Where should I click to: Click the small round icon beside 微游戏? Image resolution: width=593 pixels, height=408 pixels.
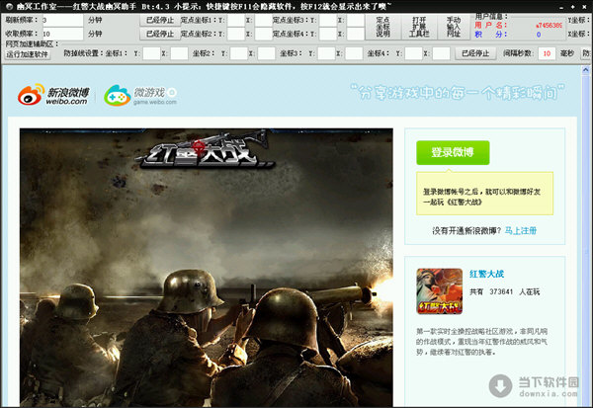[x=172, y=92]
